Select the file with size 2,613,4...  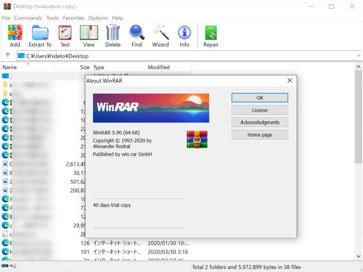[x=44, y=164]
